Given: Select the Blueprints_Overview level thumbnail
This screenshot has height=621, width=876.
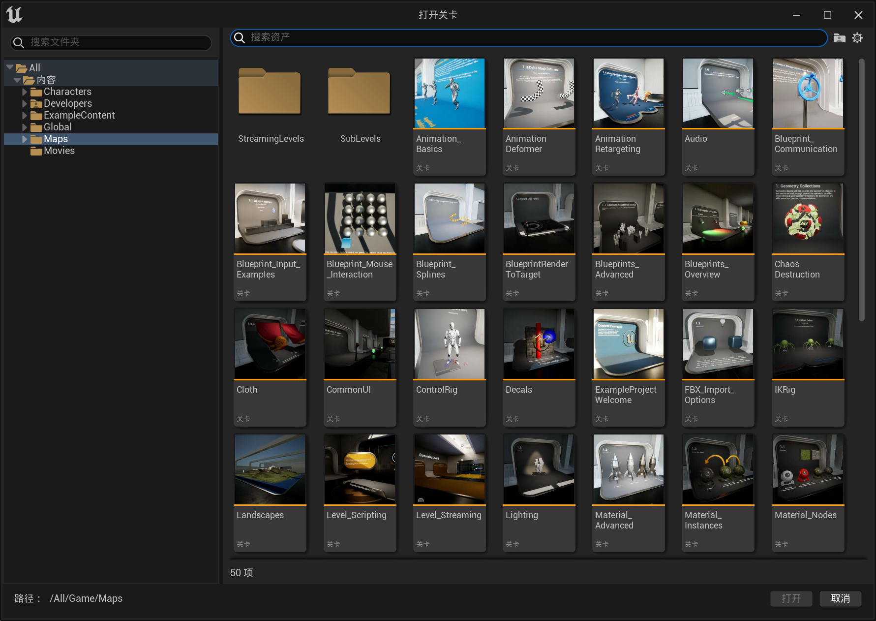Looking at the screenshot, I should (x=718, y=218).
